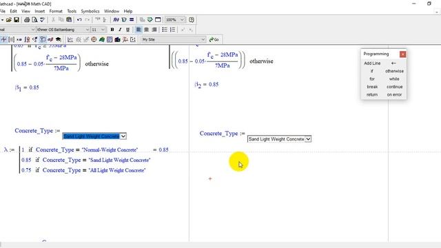Open the text style dropdown
The width and height of the screenshot is (441, 248).
click(32, 30)
